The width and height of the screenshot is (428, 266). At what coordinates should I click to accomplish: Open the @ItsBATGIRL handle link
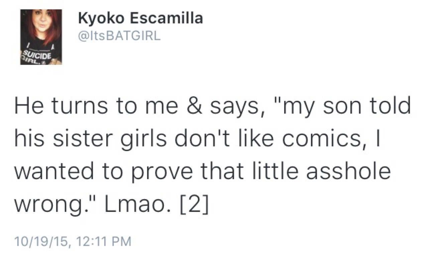[119, 36]
